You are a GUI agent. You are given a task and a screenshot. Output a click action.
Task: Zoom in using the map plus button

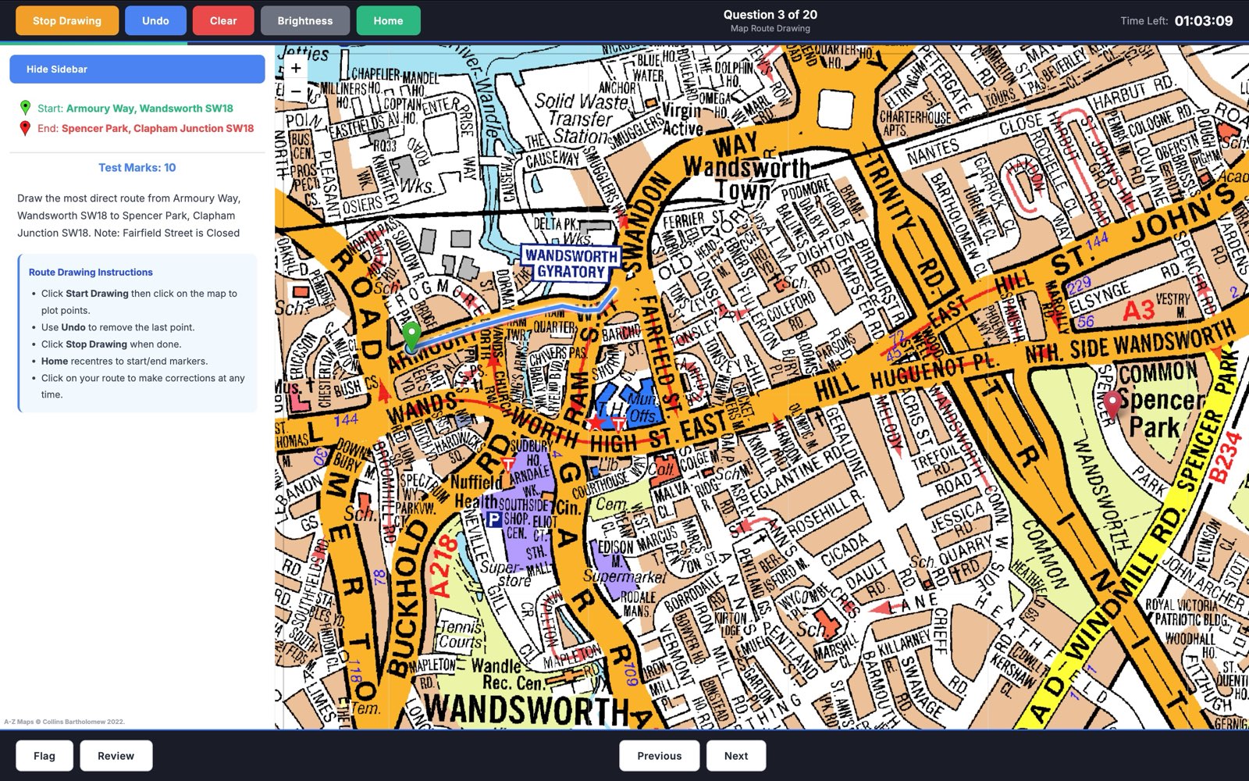pyautogui.click(x=296, y=68)
